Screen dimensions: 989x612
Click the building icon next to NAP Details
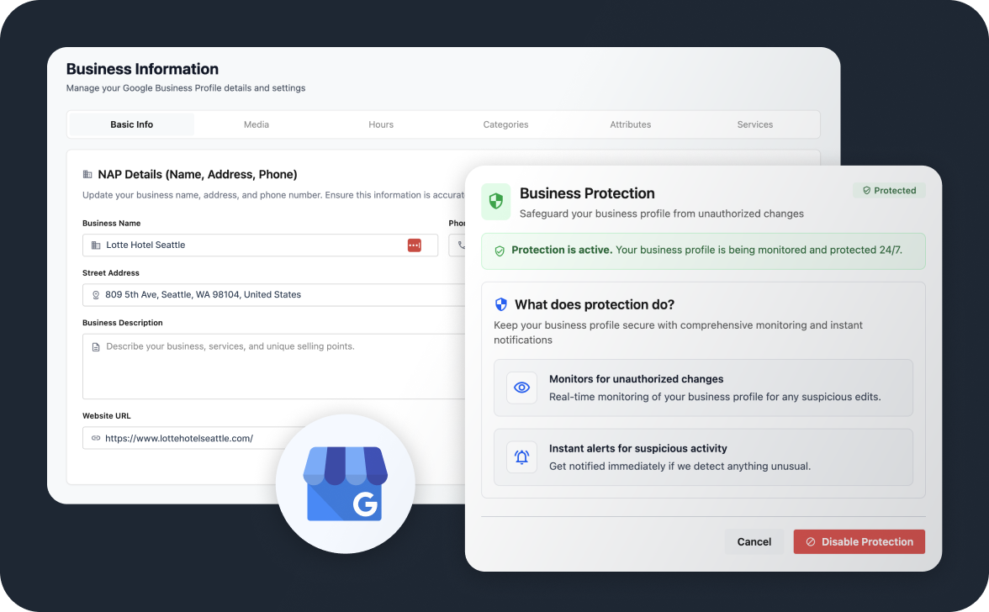point(87,175)
